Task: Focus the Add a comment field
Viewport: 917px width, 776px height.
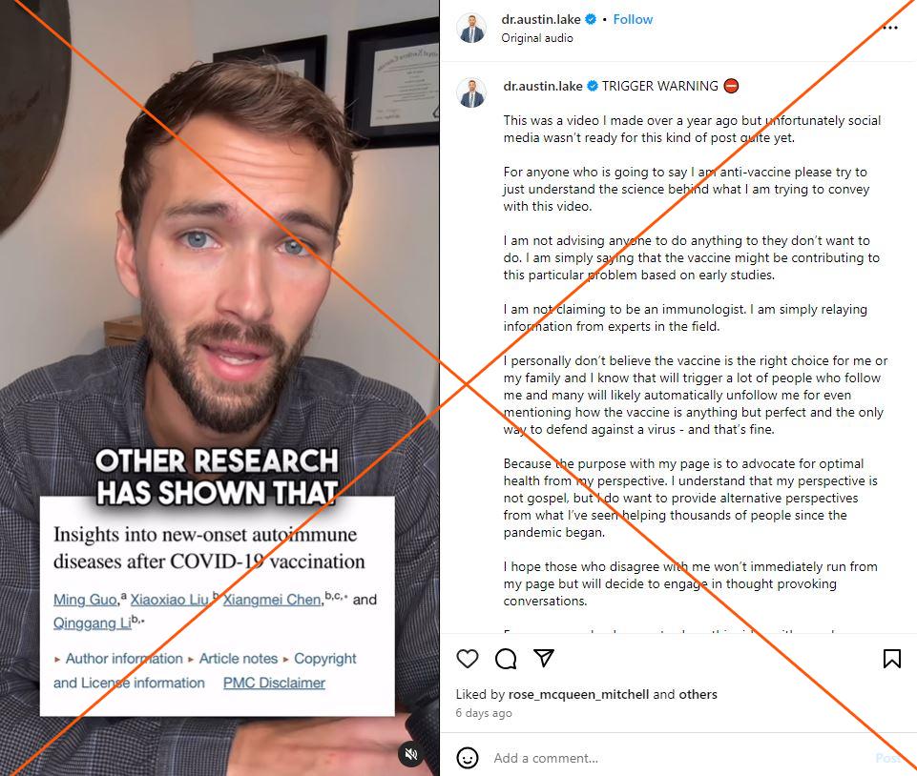Action: [678, 758]
